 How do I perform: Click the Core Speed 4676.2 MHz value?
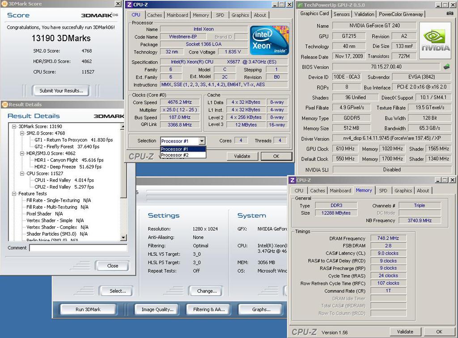[180, 102]
